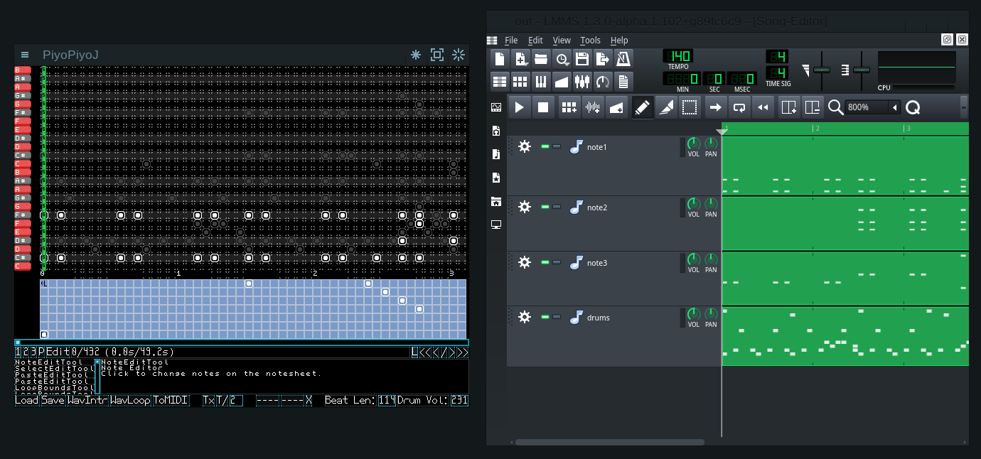Viewport: 981px width, 459px height.
Task: Expand the 800% zoom dropdown
Action: coord(895,107)
